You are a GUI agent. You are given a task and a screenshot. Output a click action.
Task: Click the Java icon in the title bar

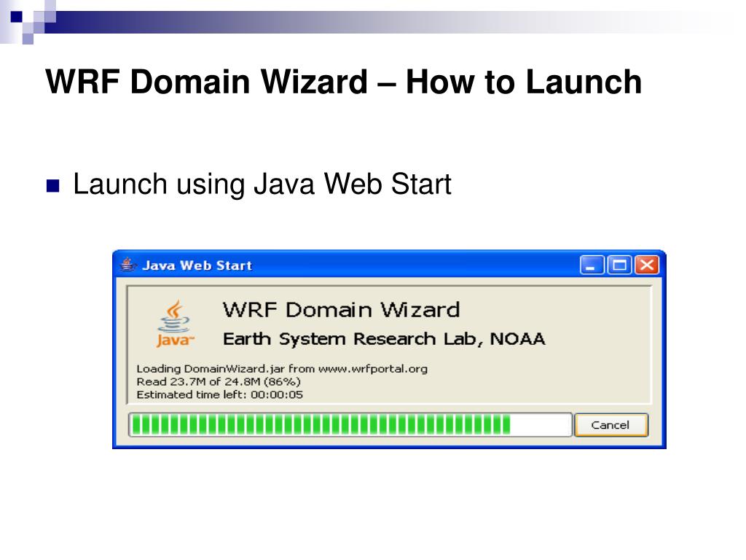(x=127, y=264)
